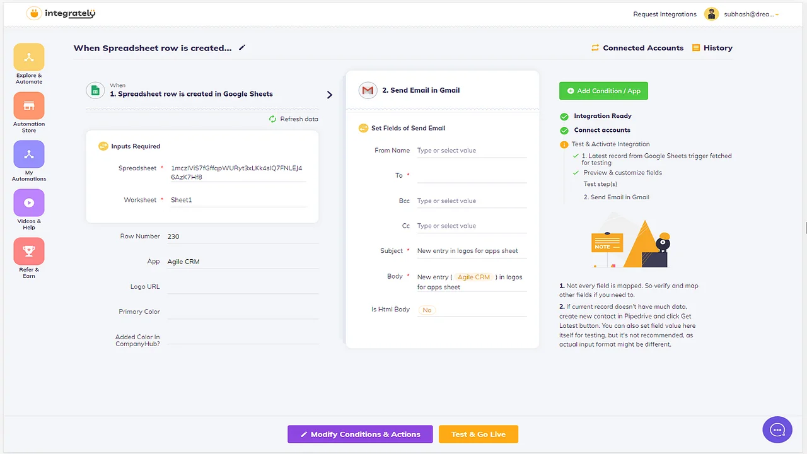Click the Google Sheets trigger icon
The height and width of the screenshot is (454, 807).
95,90
